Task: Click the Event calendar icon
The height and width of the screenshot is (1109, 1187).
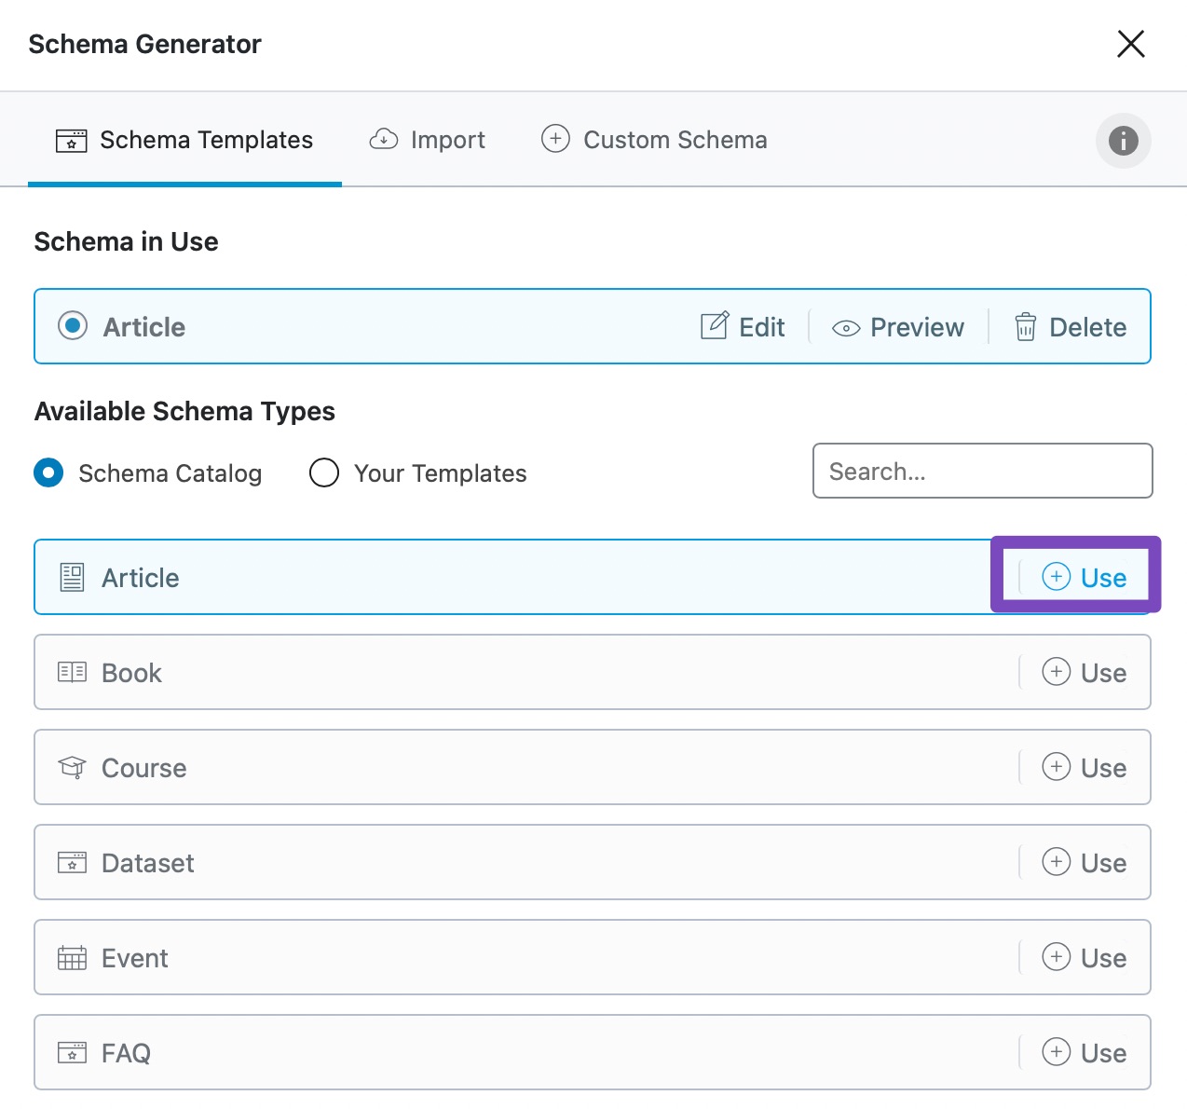Action: pos(72,958)
